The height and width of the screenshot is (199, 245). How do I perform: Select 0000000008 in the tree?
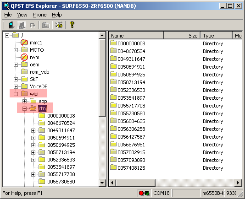[61, 116]
